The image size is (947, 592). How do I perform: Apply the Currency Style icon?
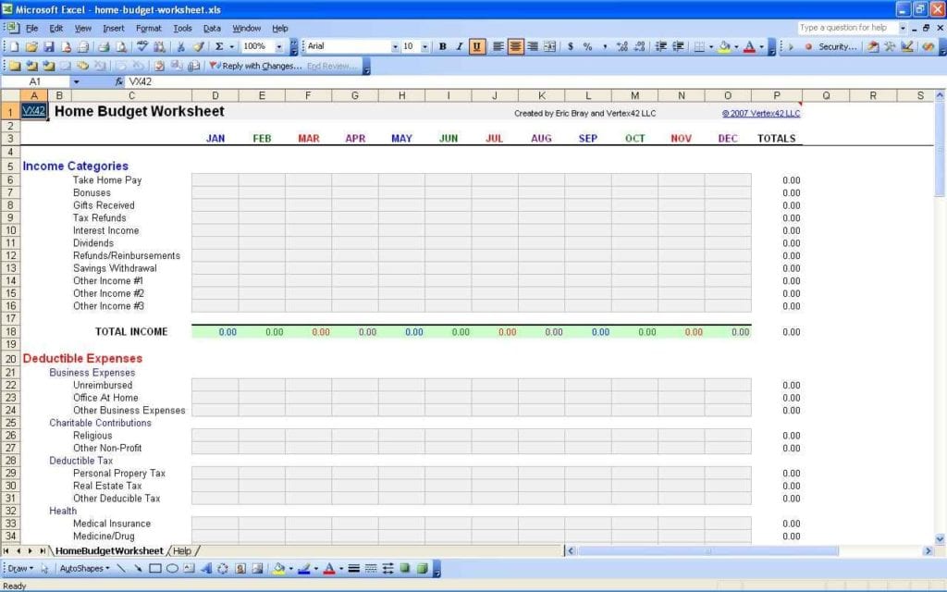click(572, 45)
